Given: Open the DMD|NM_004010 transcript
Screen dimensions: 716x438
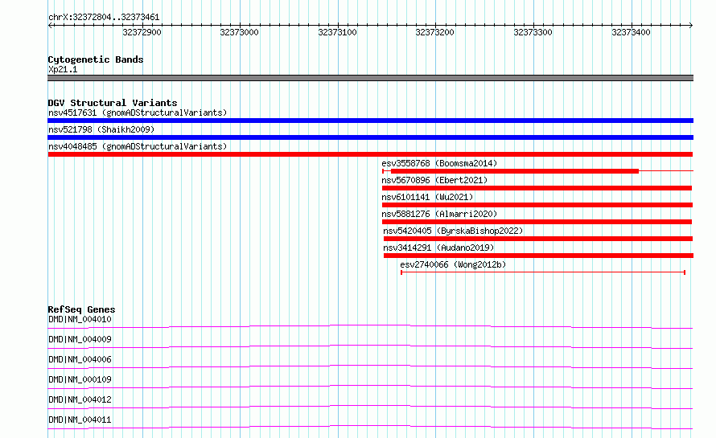Looking at the screenshot, I should tap(80, 319).
